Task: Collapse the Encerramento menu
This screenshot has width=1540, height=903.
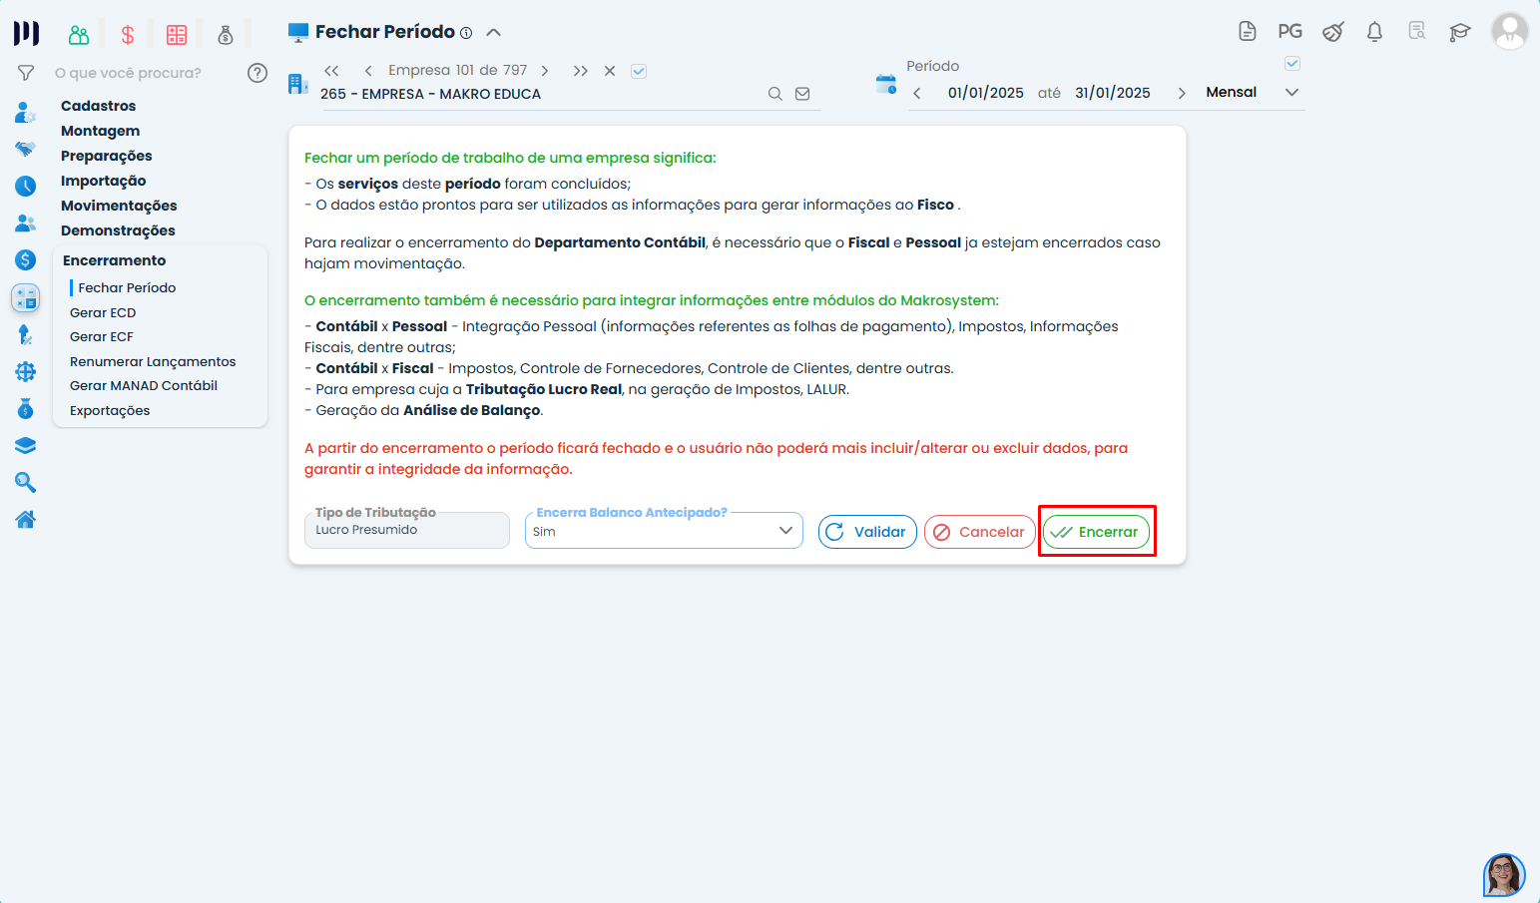Action: (115, 260)
